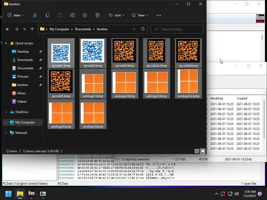Click the Search bootres field
The width and height of the screenshot is (267, 200).
177,29
